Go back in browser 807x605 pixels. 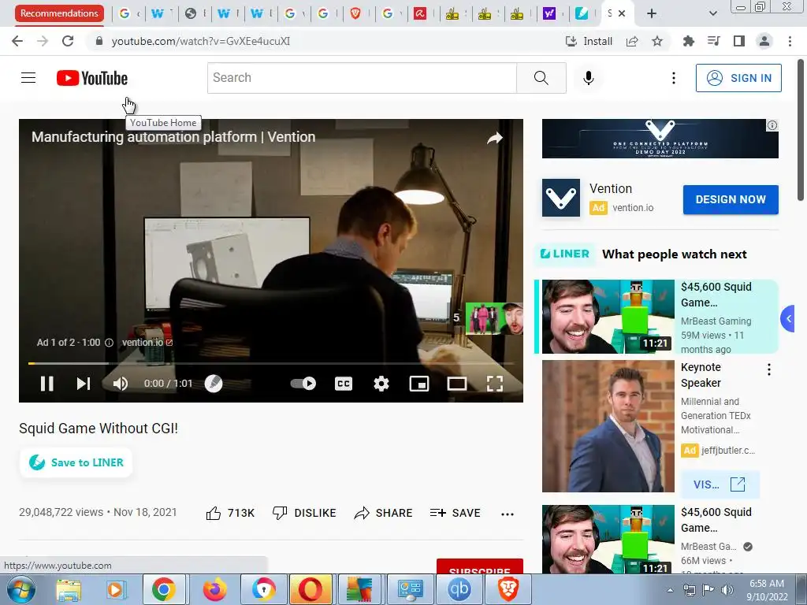tap(17, 41)
